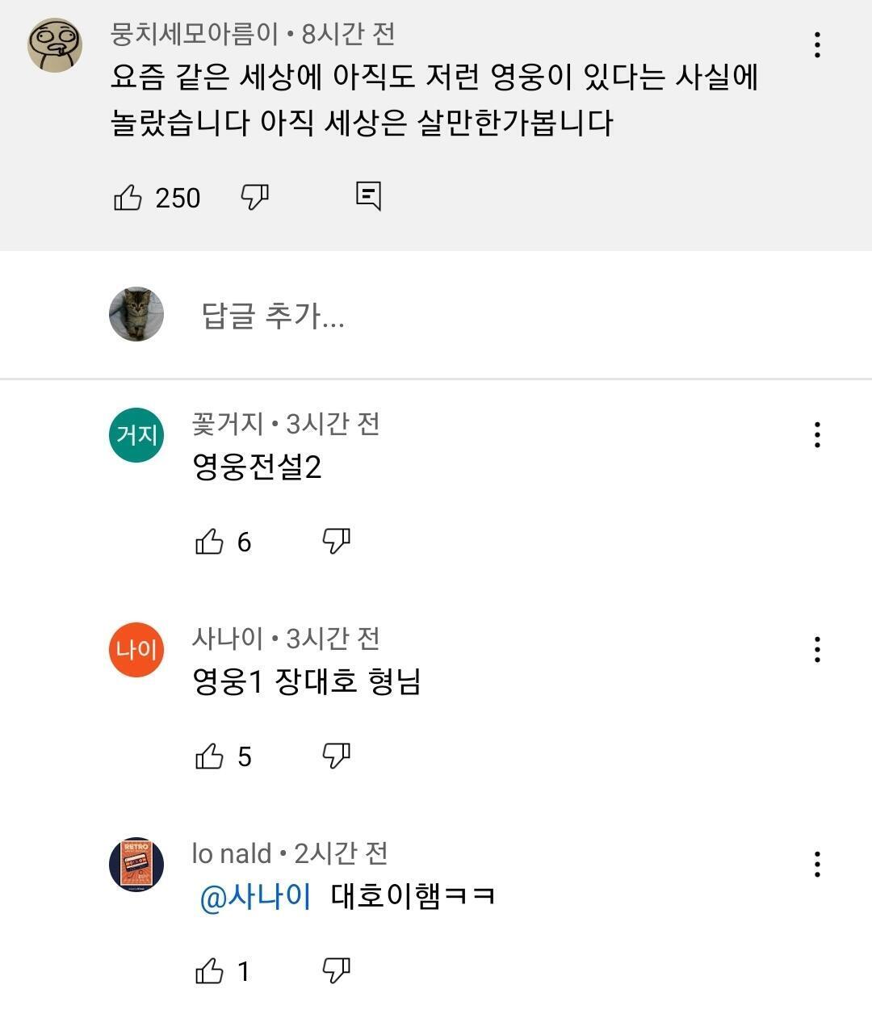
Task: Like the reply by lo nald
Action: click(209, 971)
